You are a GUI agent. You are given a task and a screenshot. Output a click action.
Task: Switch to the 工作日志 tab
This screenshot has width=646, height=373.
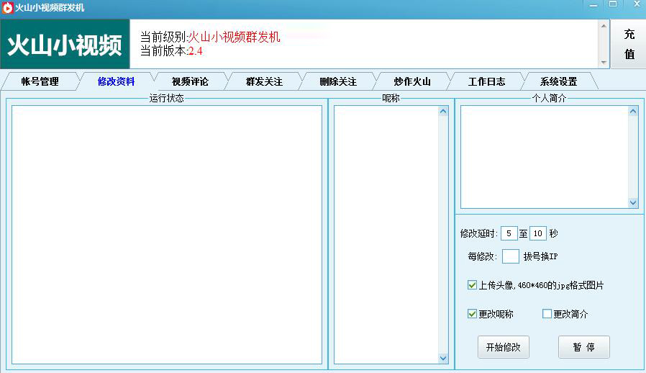pyautogui.click(x=486, y=81)
